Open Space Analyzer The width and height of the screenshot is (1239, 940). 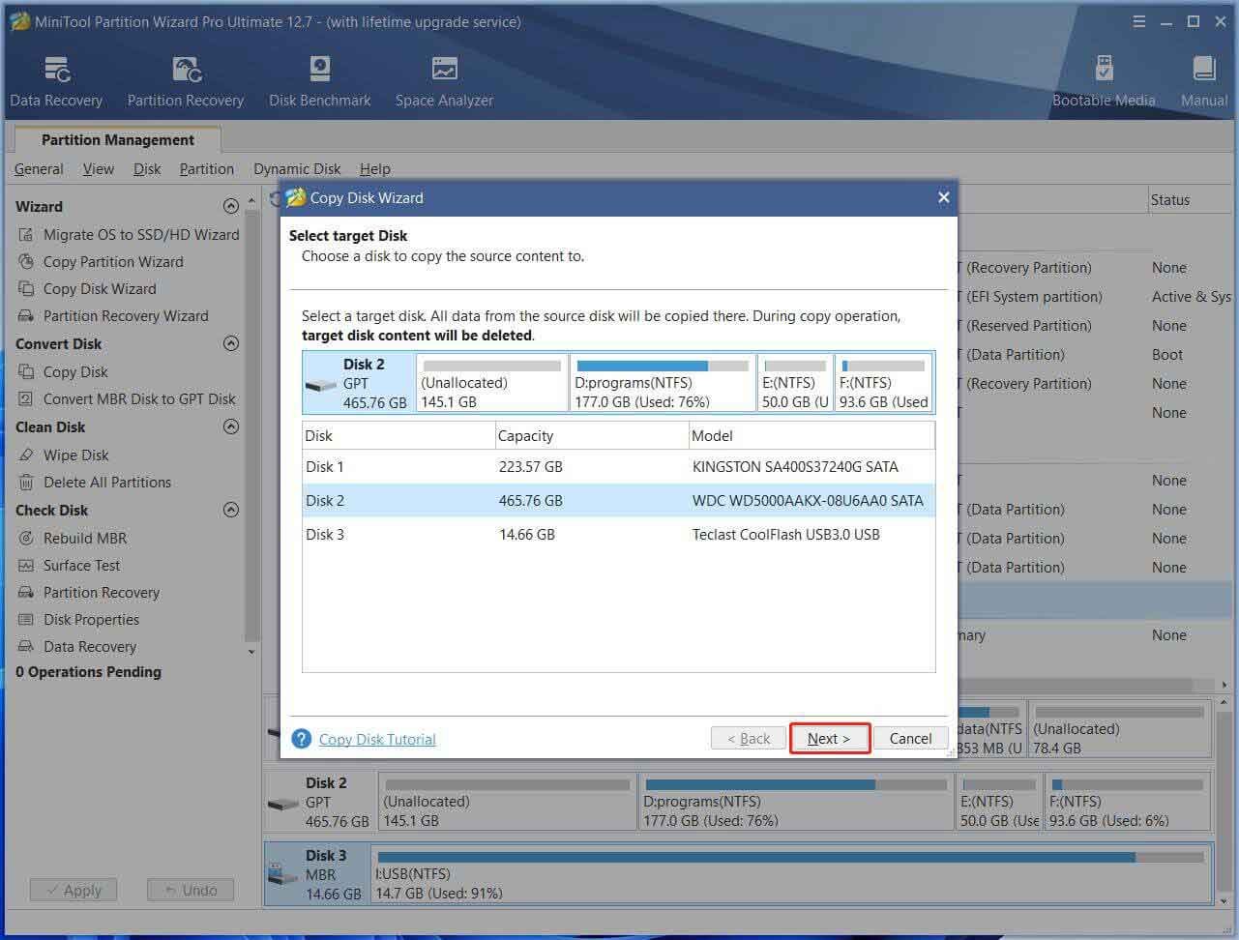(444, 81)
